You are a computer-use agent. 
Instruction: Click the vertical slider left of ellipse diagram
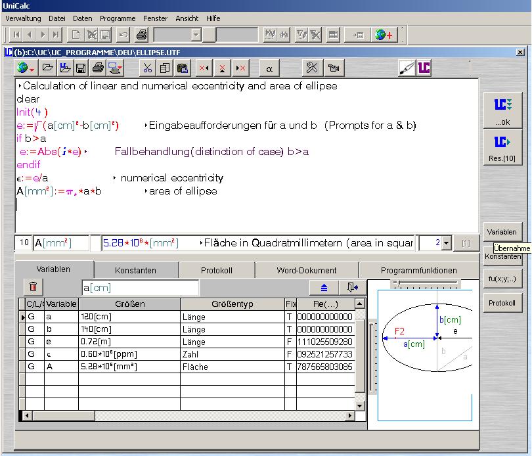point(372,357)
